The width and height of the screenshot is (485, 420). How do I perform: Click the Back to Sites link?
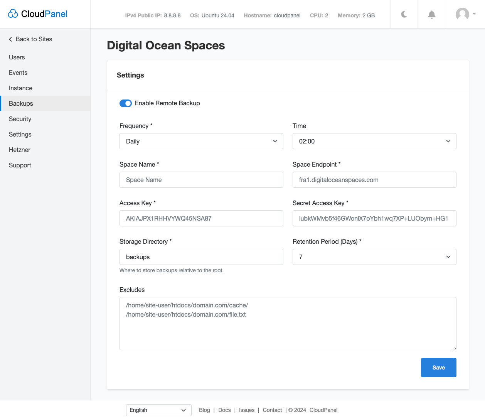(x=34, y=39)
